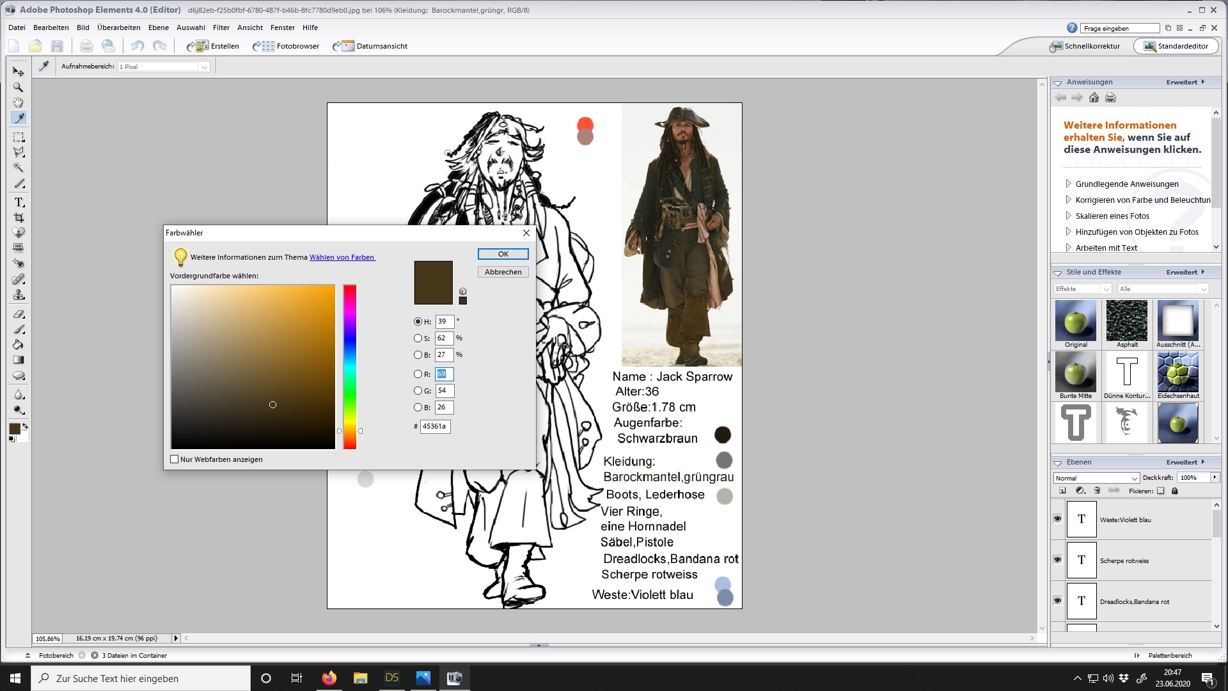
Task: Select the Crop tool
Action: tap(19, 218)
